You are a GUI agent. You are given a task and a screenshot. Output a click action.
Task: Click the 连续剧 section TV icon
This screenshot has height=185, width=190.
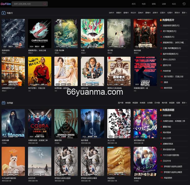point(4,103)
